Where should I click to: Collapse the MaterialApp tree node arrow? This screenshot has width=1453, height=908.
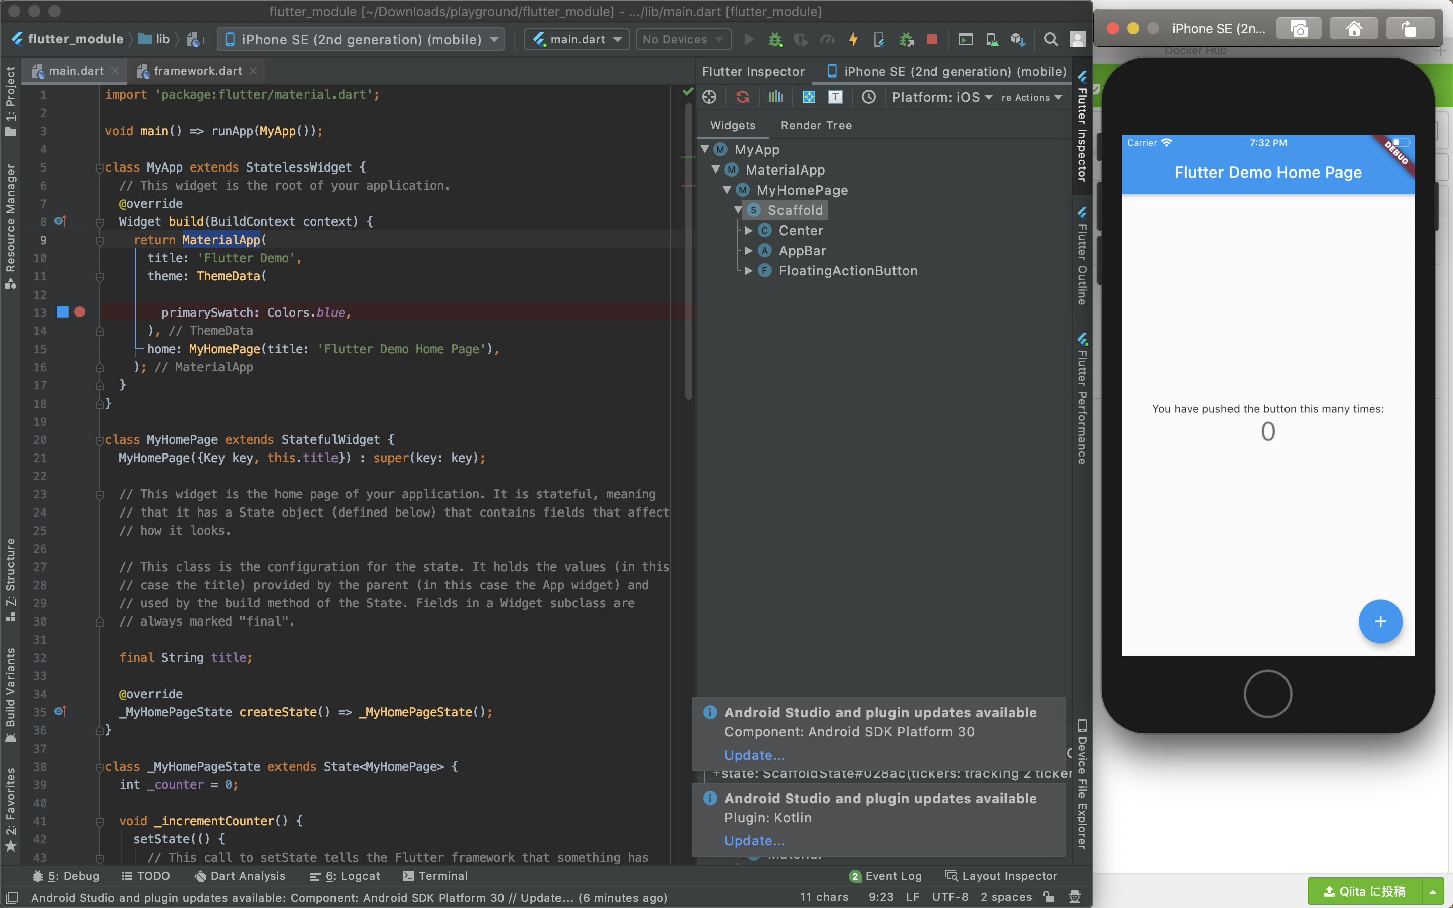coord(716,169)
